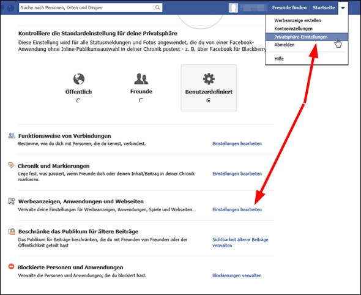Select the Öffentlich radio button
361x295 pixels.
(78, 100)
